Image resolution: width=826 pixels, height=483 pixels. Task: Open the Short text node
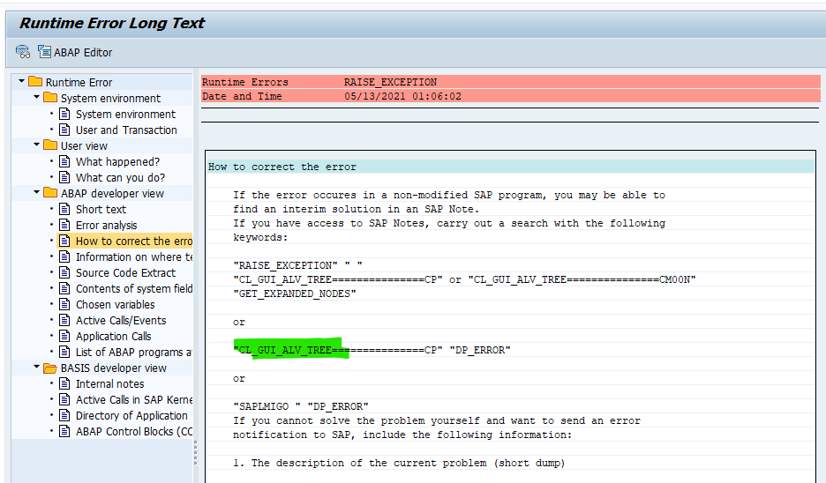pos(101,210)
